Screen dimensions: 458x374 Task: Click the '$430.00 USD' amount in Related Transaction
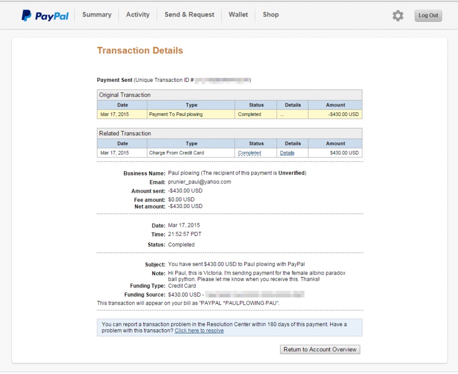344,153
